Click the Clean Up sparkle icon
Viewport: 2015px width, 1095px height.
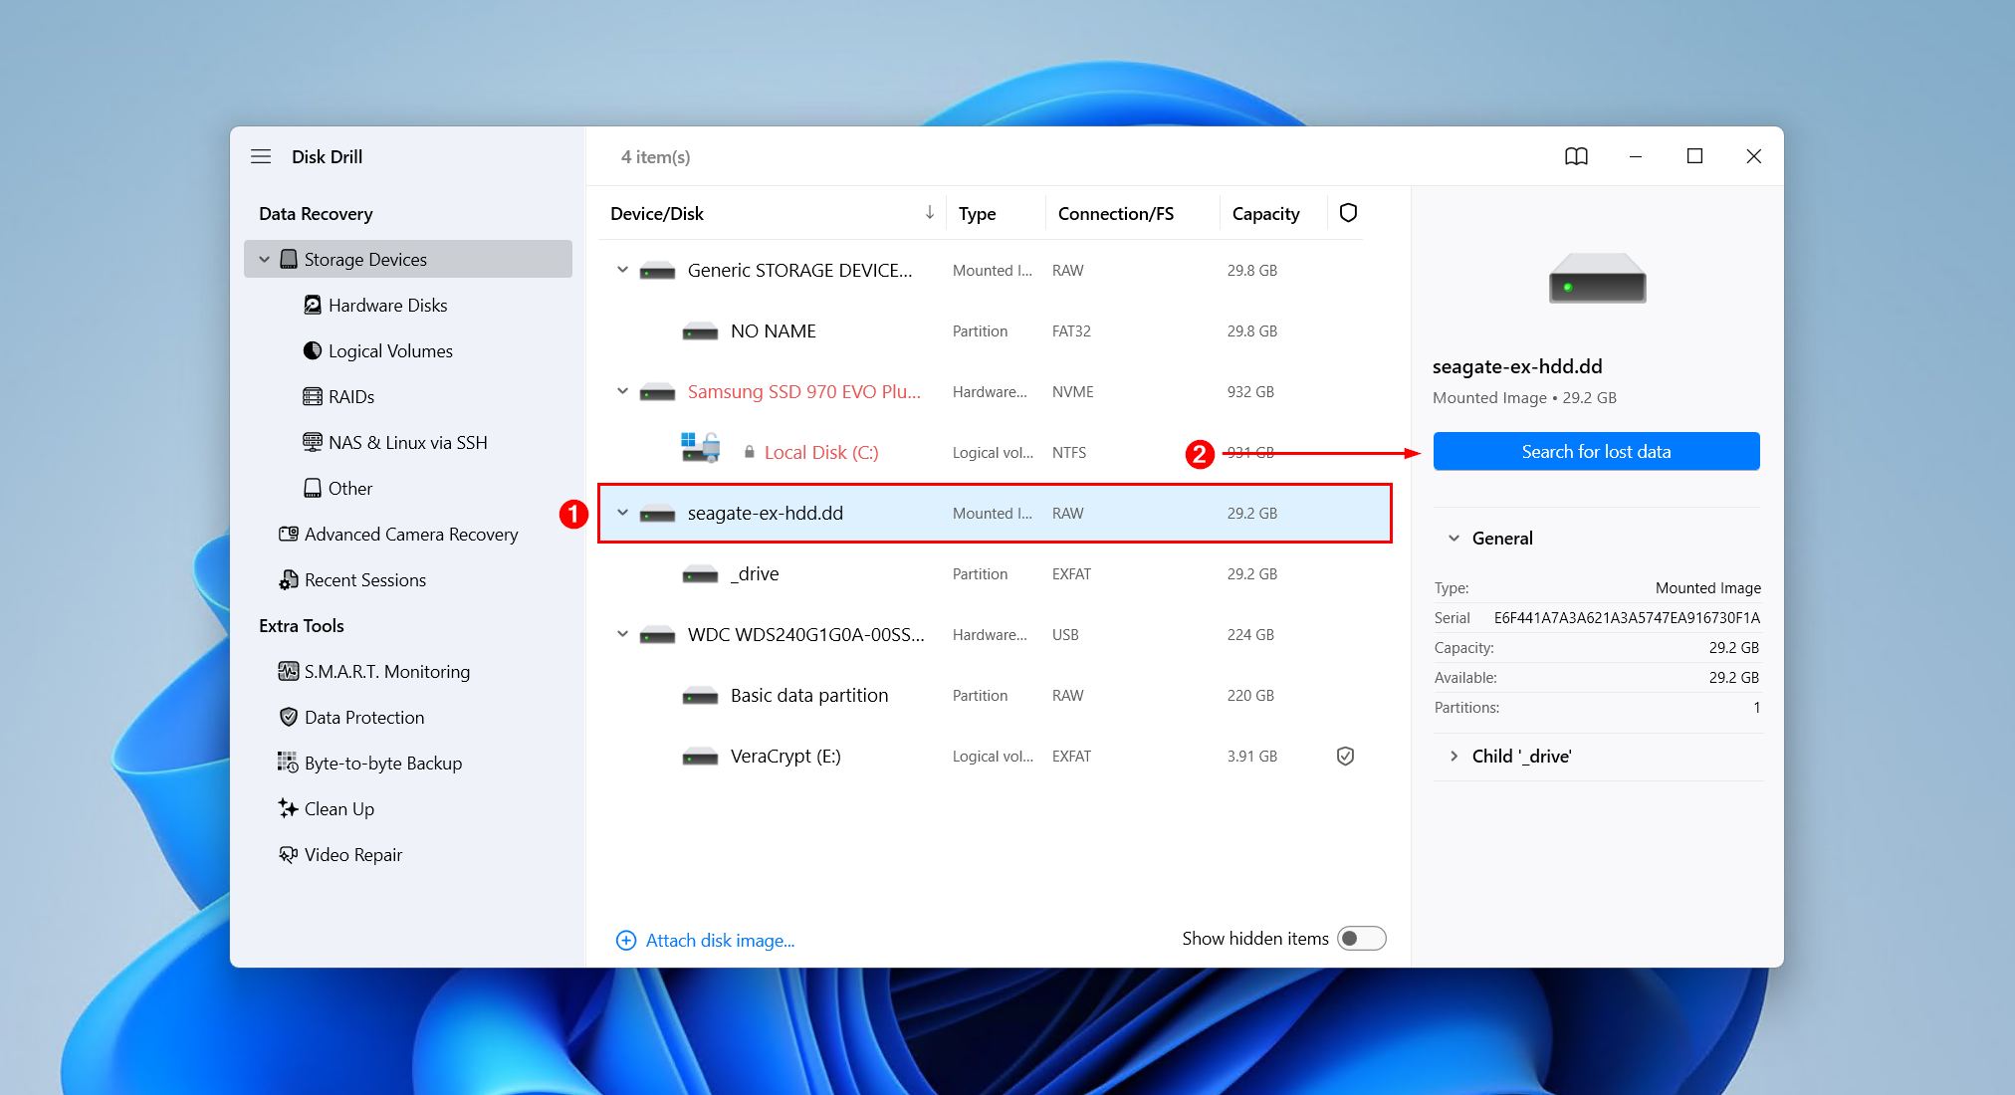pos(289,808)
